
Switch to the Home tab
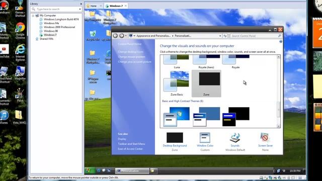tap(94, 6)
